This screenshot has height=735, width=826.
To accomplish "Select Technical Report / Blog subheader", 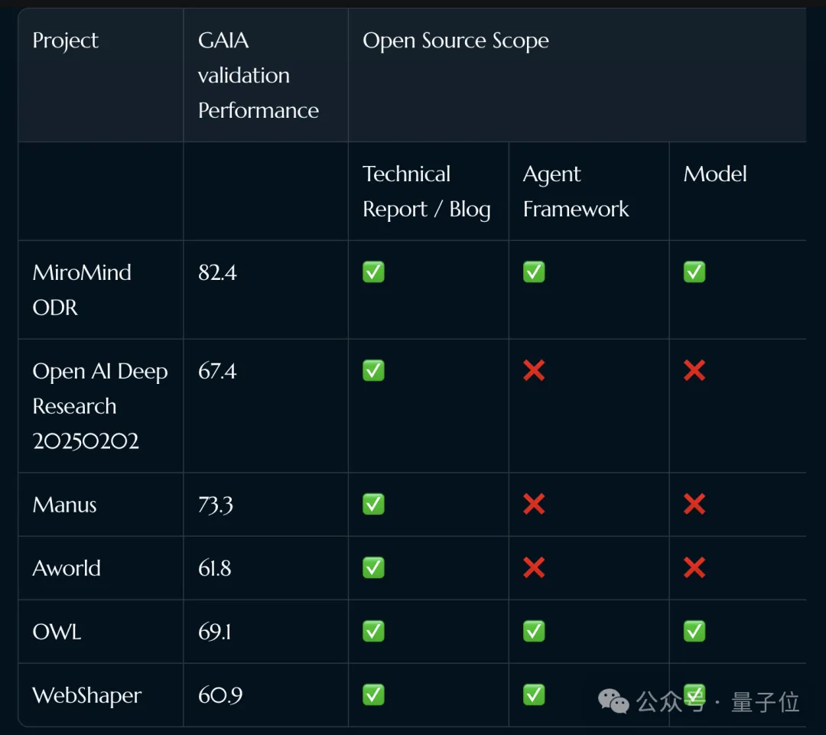I will 427,192.
